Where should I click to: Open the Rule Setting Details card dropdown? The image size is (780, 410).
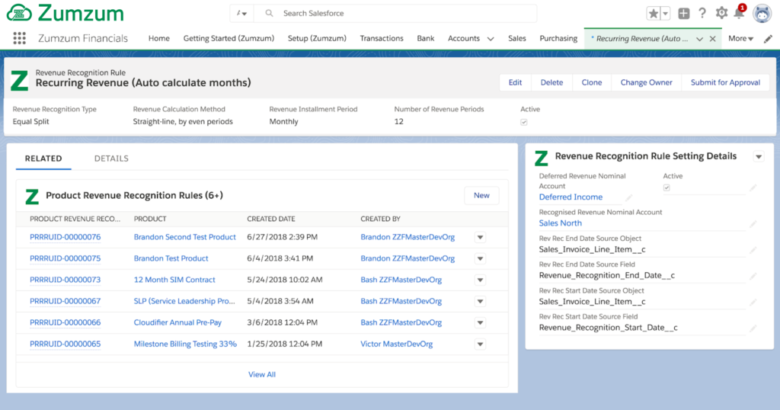pos(759,157)
